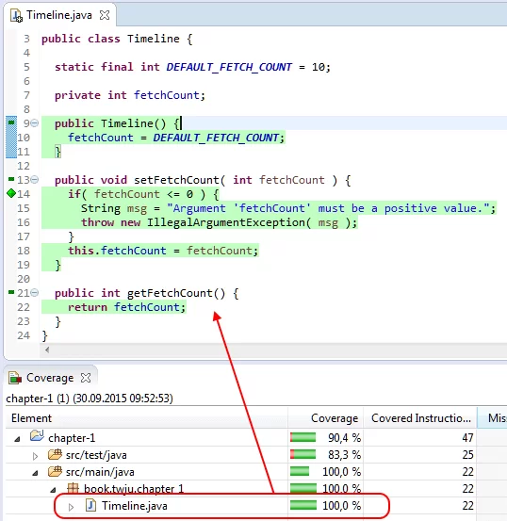Click green branch coverage diamond on line 14
The image size is (507, 521).
click(x=11, y=193)
